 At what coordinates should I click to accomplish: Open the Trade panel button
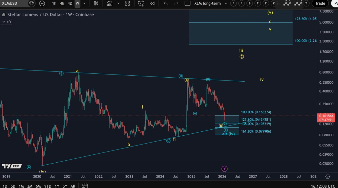[320, 3]
